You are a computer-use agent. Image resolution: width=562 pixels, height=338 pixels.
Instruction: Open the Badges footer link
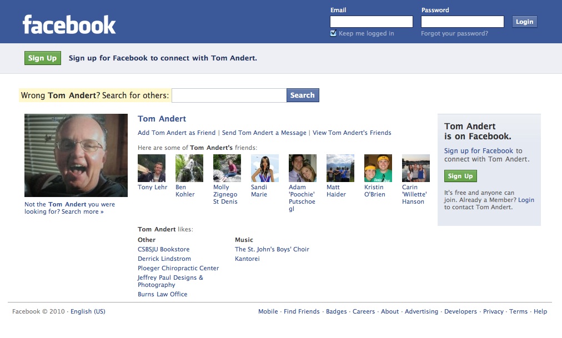click(336, 311)
